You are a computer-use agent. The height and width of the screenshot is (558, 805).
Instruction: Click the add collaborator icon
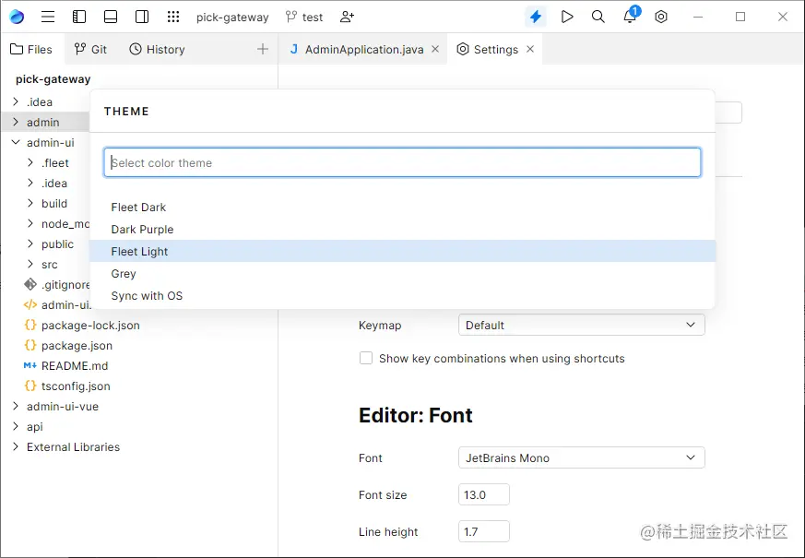point(347,17)
